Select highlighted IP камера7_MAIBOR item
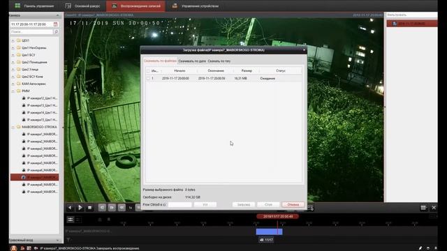The height and width of the screenshot is (251, 447). pos(34,177)
